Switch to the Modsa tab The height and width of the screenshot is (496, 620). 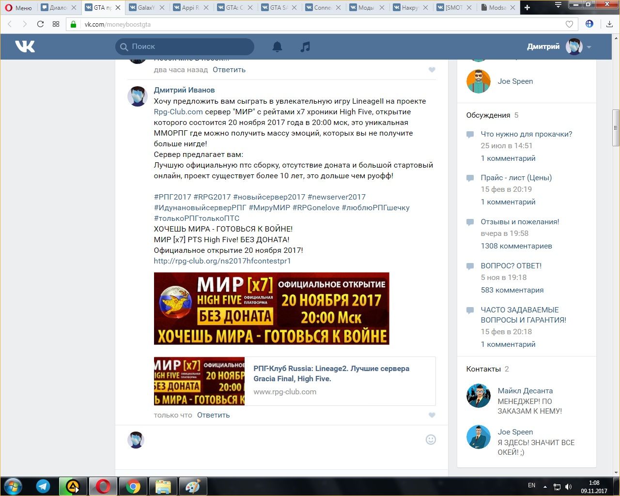497,8
